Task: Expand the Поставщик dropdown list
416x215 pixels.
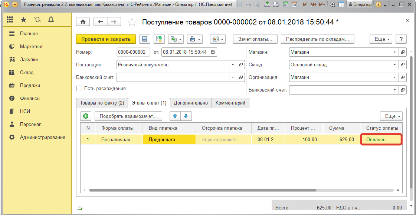Action: click(233, 65)
